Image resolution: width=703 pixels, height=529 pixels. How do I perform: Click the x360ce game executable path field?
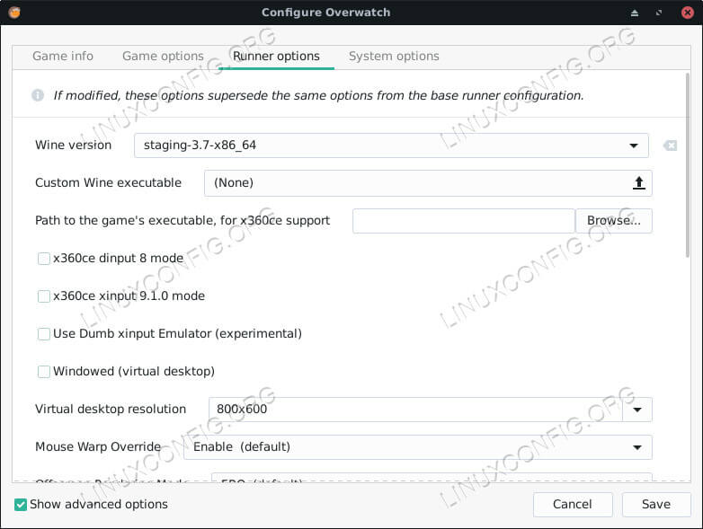[x=464, y=220]
